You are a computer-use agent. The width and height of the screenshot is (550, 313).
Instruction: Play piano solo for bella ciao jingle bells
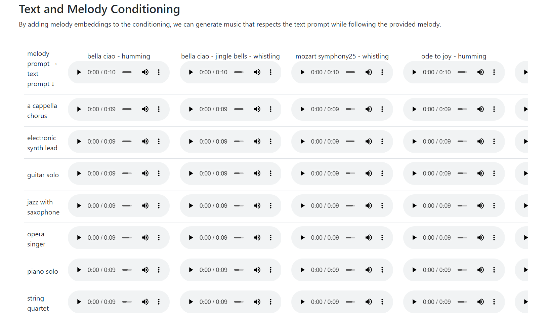(x=191, y=270)
